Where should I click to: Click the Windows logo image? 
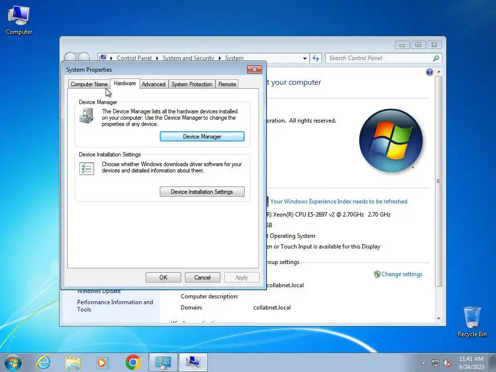(391, 141)
